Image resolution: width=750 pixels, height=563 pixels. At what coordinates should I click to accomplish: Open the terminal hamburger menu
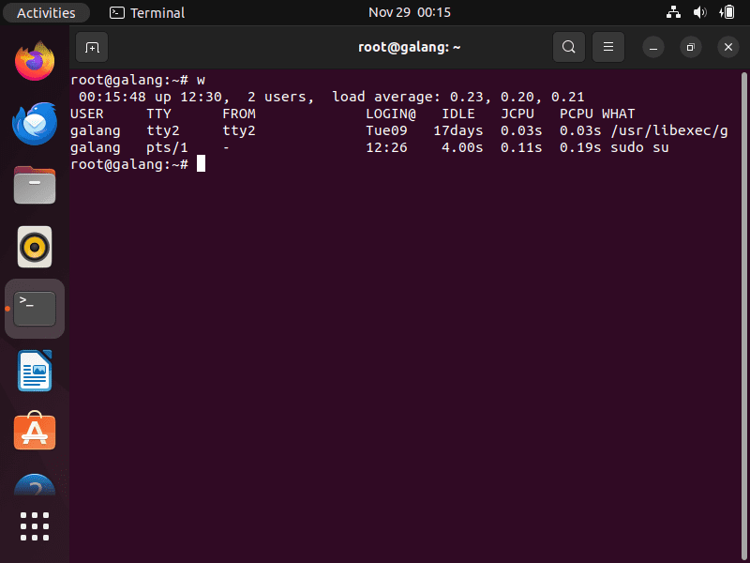[x=608, y=47]
